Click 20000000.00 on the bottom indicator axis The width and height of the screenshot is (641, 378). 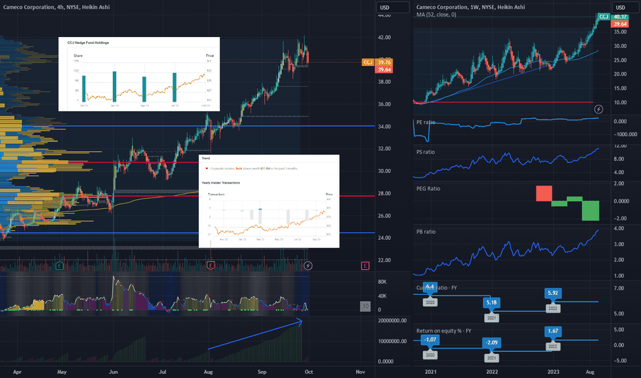[x=393, y=321]
